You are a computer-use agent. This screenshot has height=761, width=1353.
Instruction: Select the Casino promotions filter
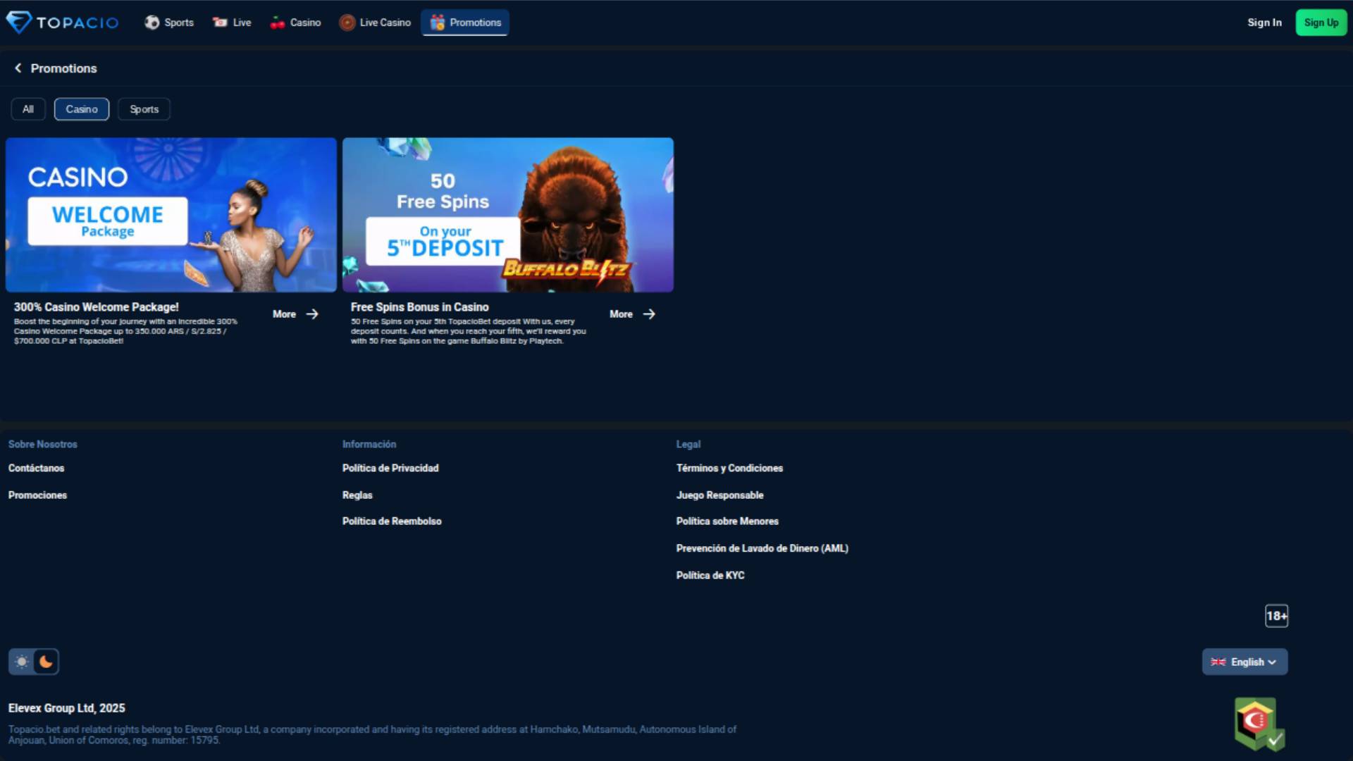81,109
